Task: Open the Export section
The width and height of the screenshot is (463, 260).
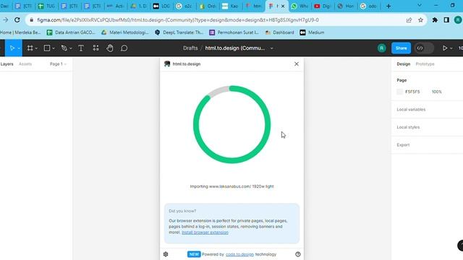Action: click(403, 144)
